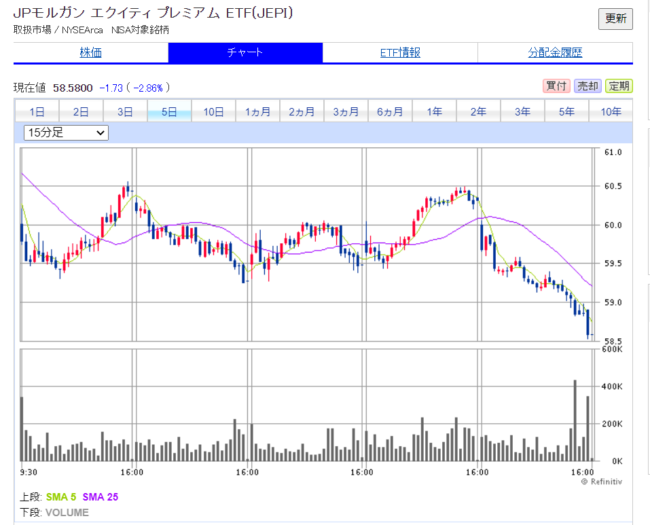Click the NISA対象銘柄 label

[x=140, y=30]
